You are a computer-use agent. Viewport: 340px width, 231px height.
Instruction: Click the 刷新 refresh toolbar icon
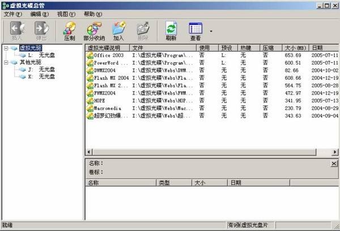tap(171, 28)
